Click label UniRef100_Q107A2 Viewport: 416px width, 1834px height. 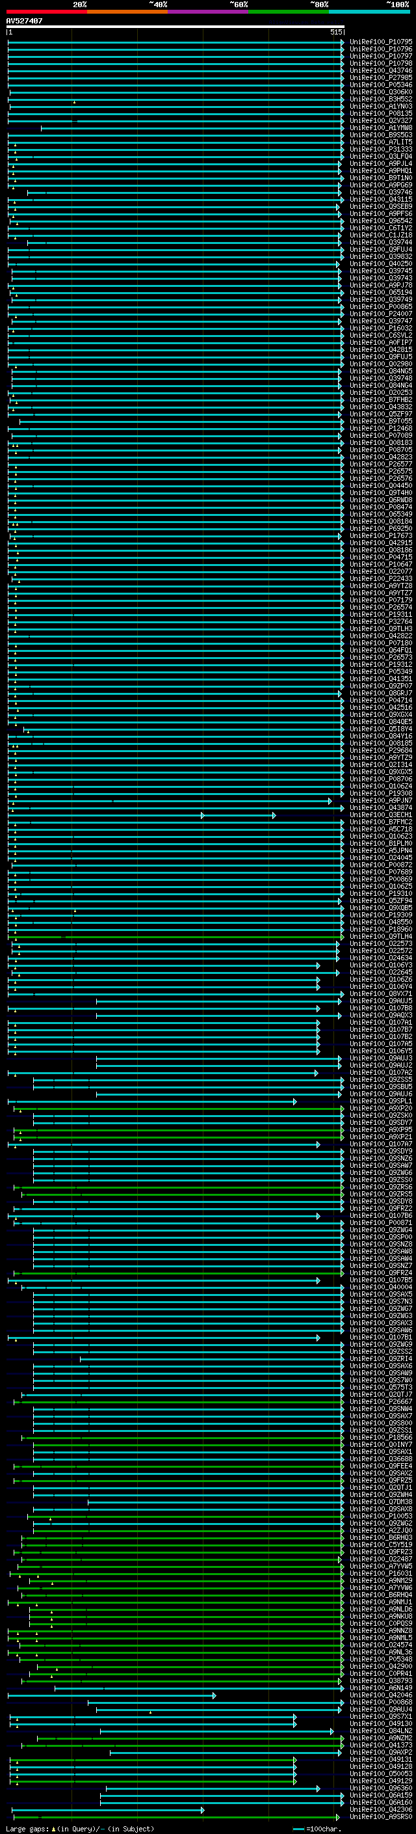[381, 1072]
